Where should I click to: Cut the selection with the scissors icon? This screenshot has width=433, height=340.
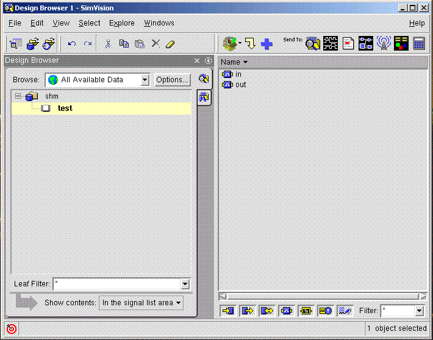[x=108, y=44]
